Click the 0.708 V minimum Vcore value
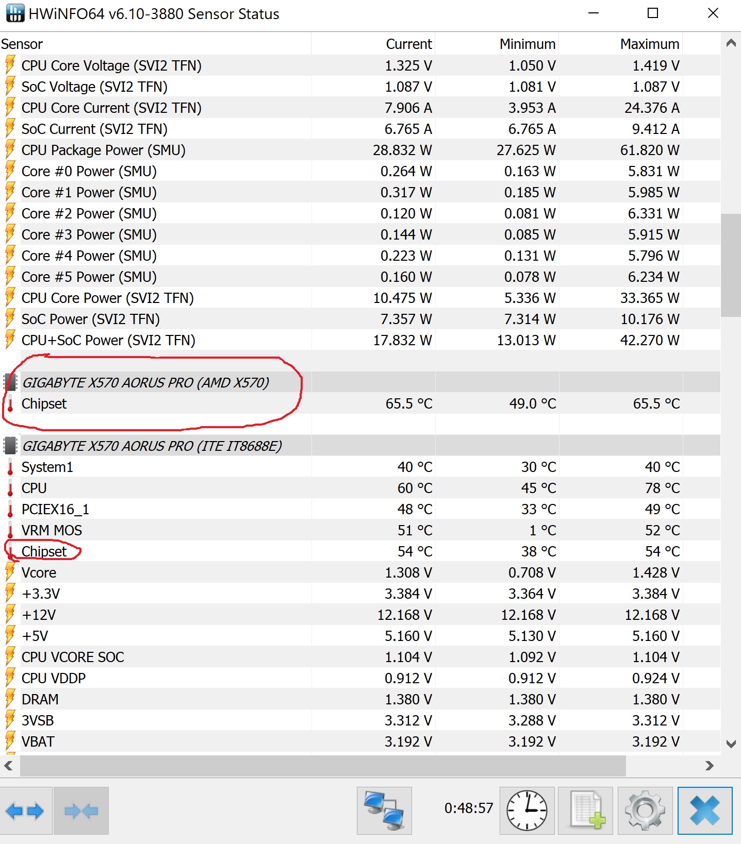Screen dimensions: 741x844 point(532,572)
